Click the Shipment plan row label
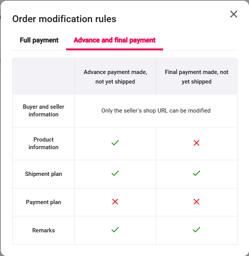This screenshot has width=249, height=256. (x=44, y=174)
